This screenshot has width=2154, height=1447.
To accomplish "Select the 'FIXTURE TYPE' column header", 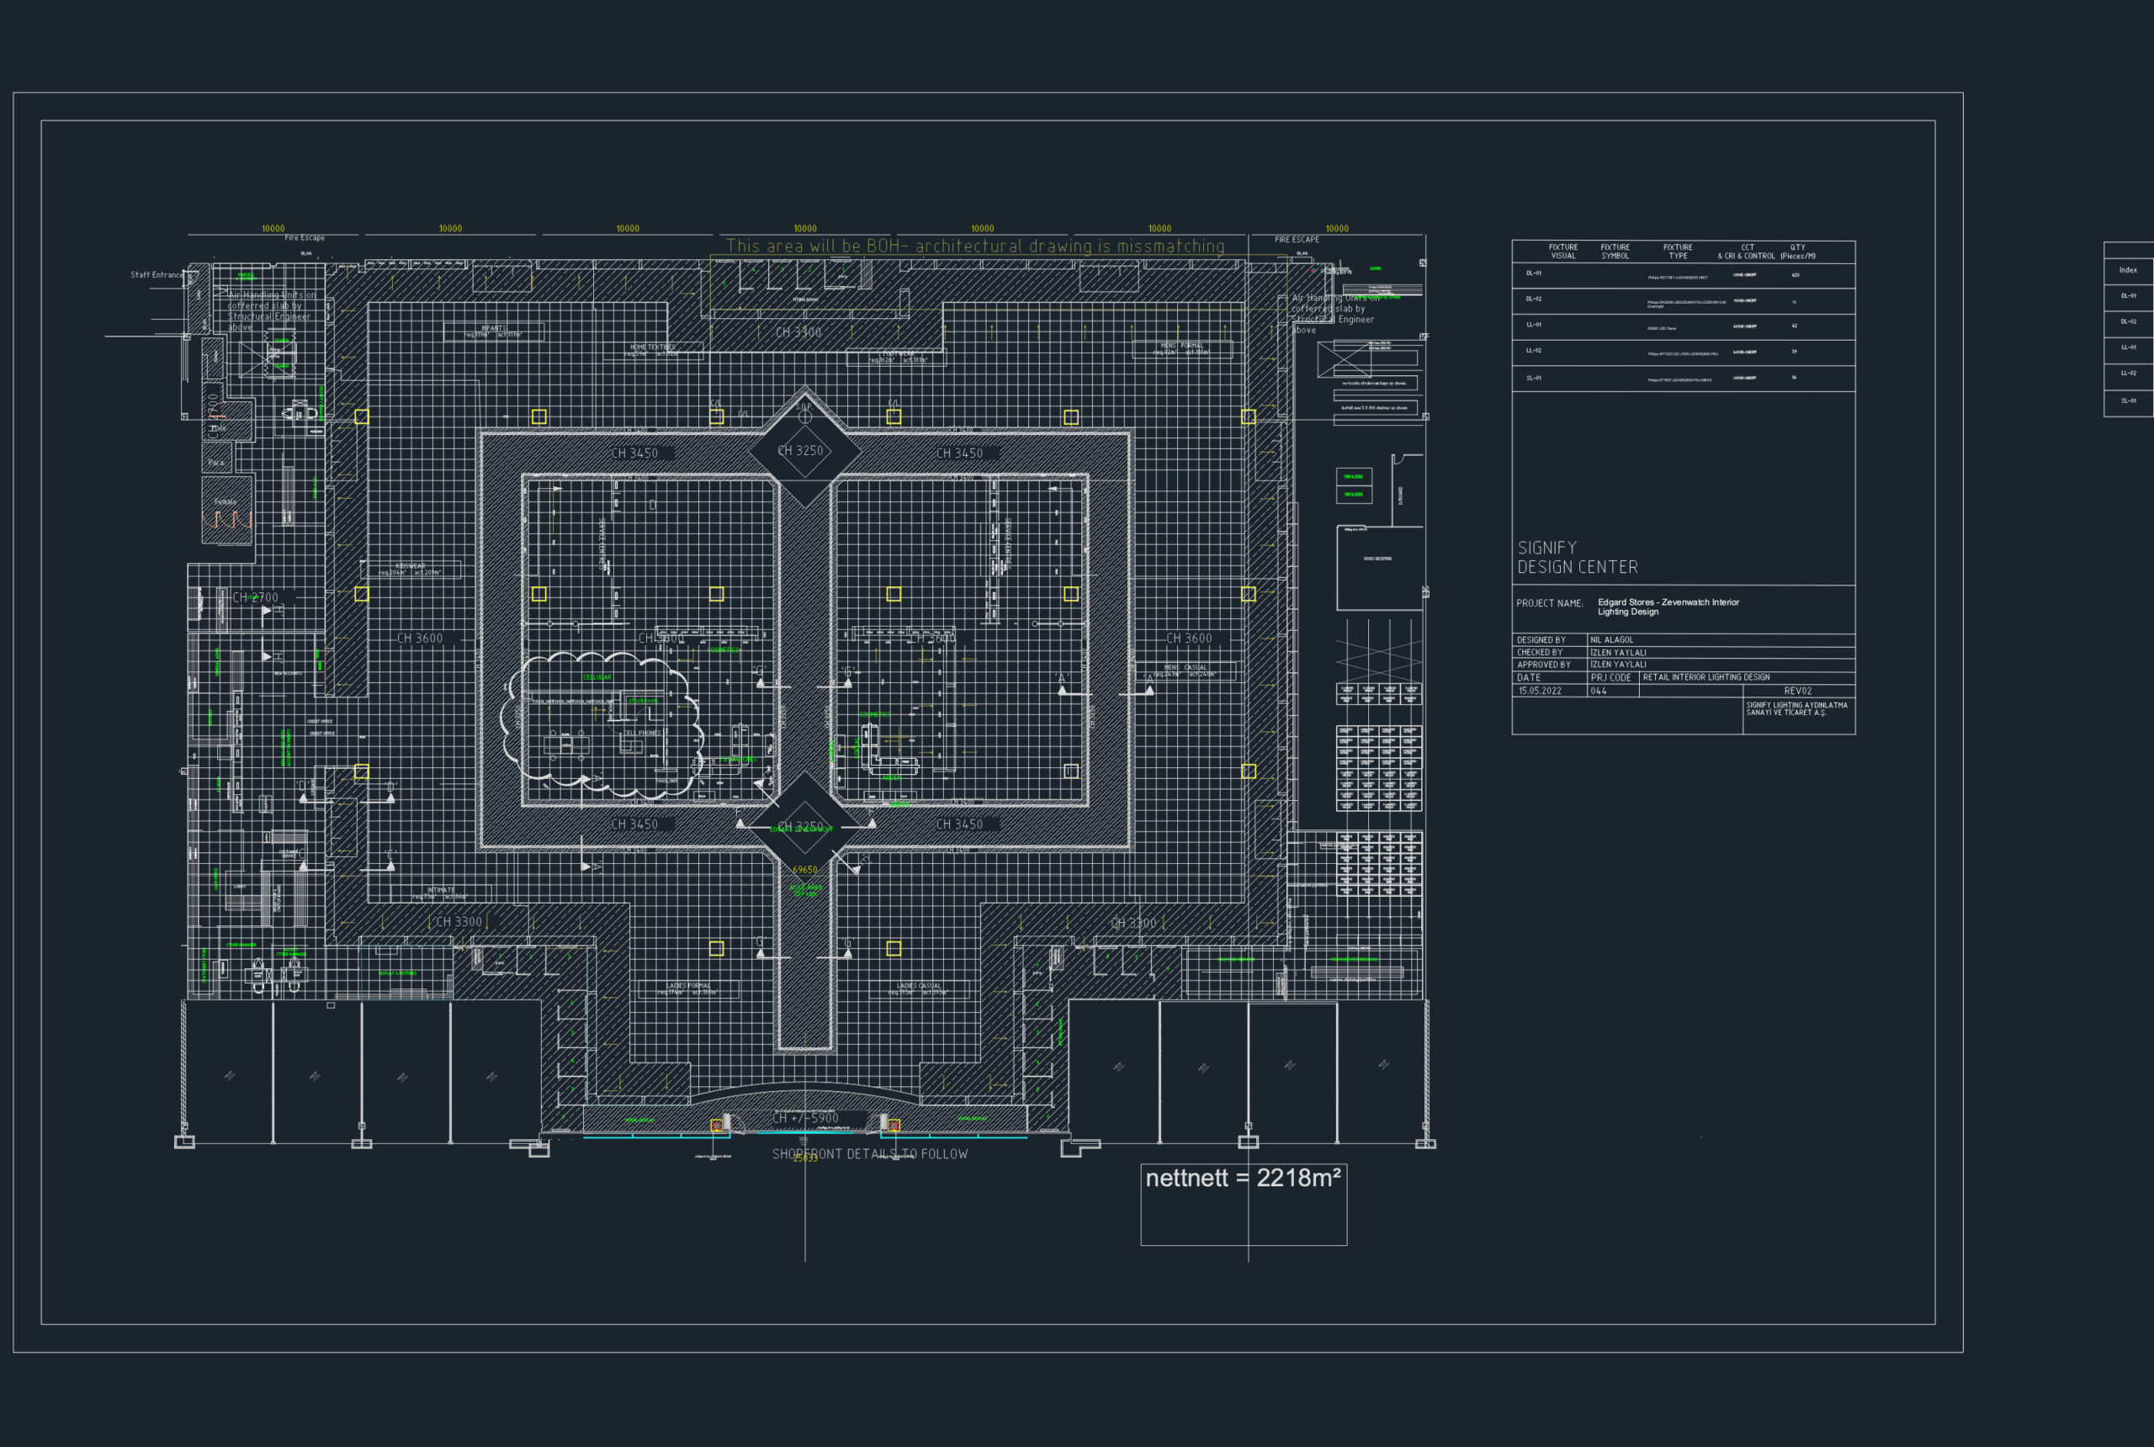I will (x=1678, y=252).
